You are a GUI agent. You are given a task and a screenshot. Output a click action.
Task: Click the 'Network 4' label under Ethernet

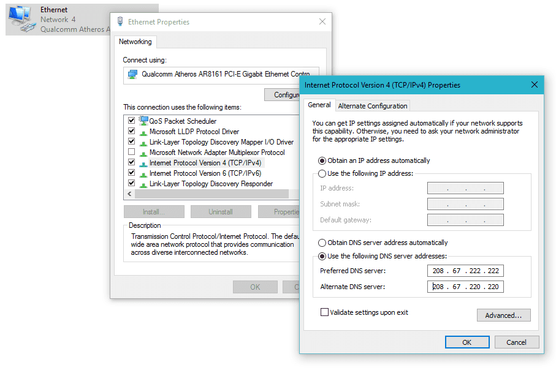point(58,20)
